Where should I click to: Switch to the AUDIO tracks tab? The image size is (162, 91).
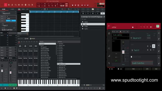tap(12, 9)
